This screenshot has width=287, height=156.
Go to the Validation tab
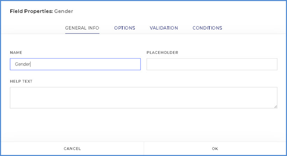point(164,28)
